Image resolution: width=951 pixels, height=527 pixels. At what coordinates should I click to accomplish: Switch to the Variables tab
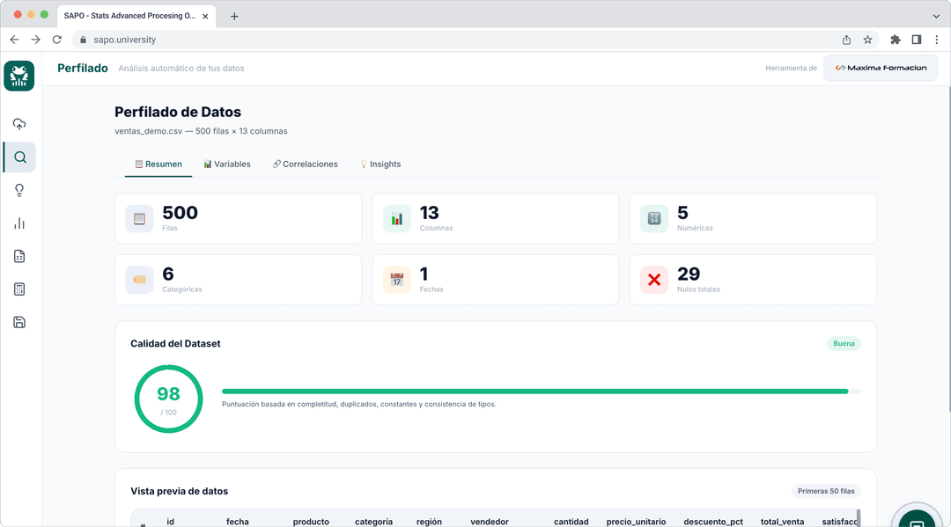point(227,165)
